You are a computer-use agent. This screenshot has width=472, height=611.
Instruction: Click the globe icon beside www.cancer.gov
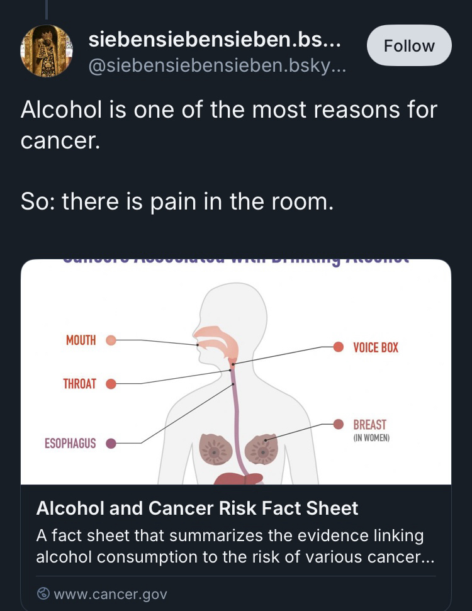43,593
